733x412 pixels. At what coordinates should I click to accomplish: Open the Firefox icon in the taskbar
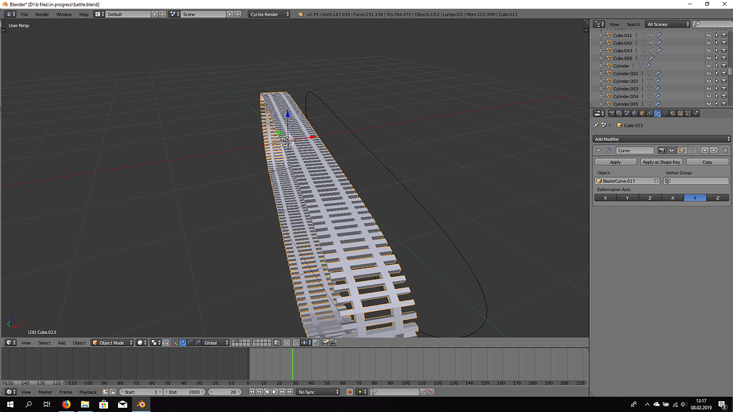tap(66, 404)
